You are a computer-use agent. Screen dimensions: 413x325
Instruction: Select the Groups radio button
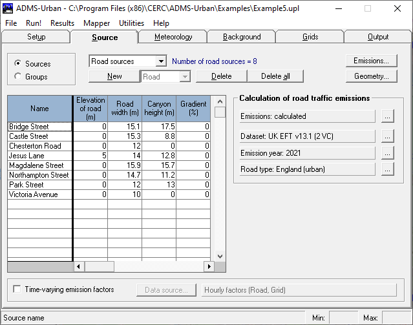tap(17, 77)
